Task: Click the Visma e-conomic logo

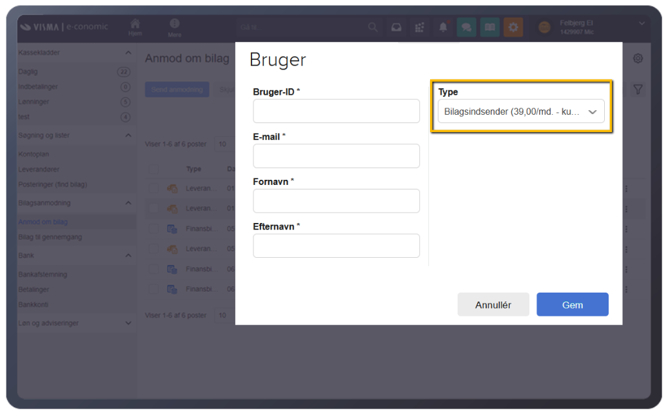Action: [x=64, y=27]
